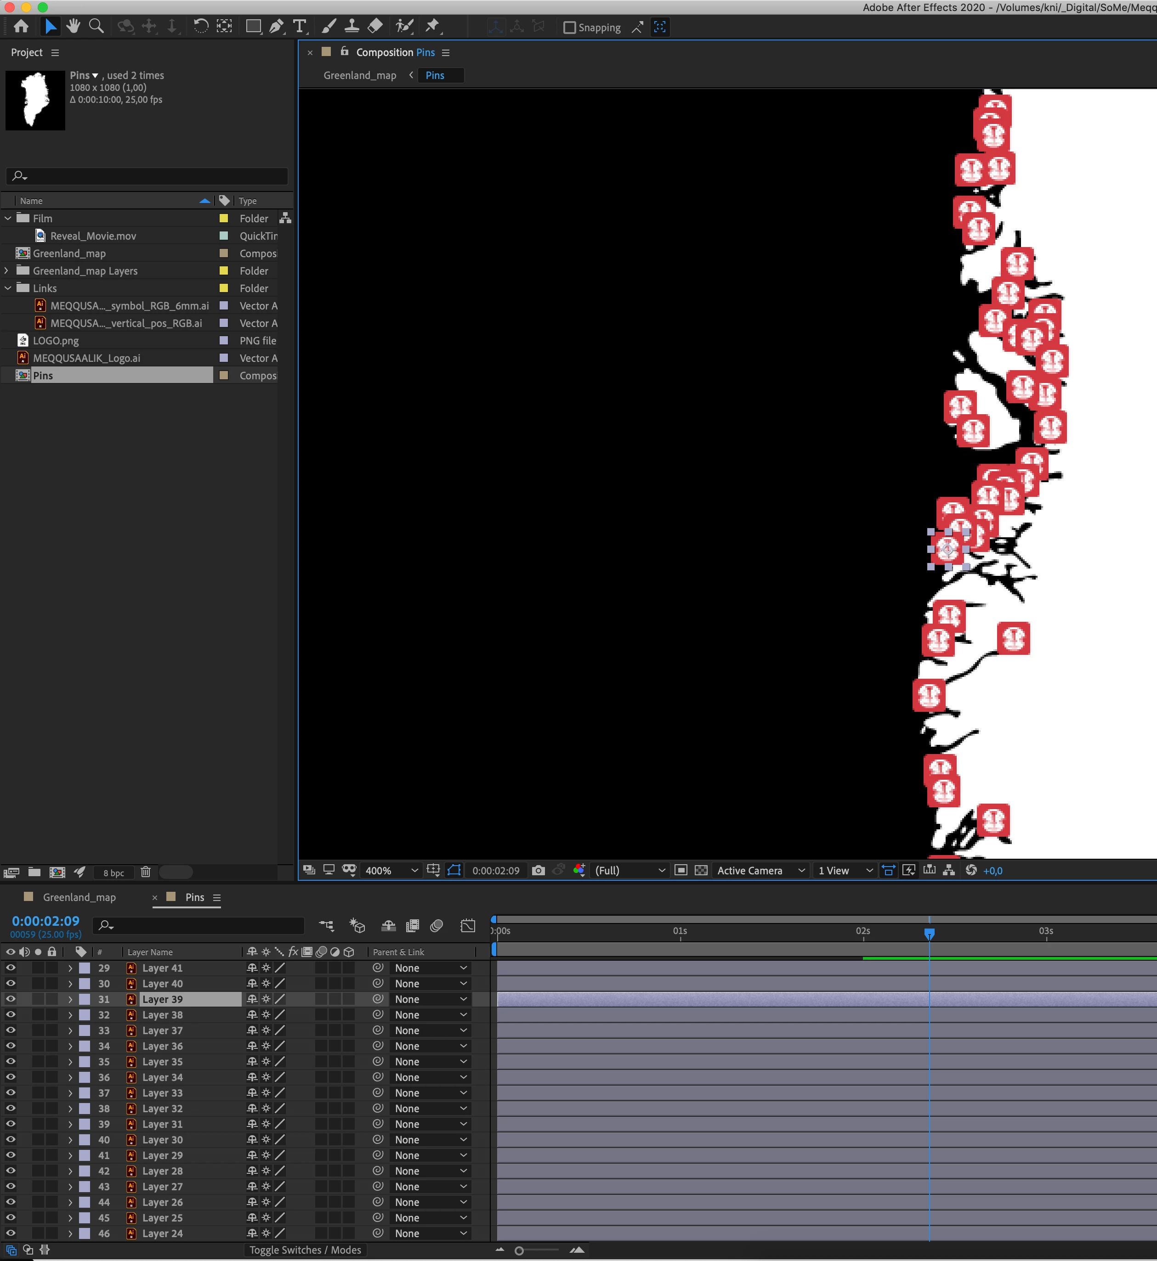Expand the Greenland_map Layers folder

click(x=7, y=271)
